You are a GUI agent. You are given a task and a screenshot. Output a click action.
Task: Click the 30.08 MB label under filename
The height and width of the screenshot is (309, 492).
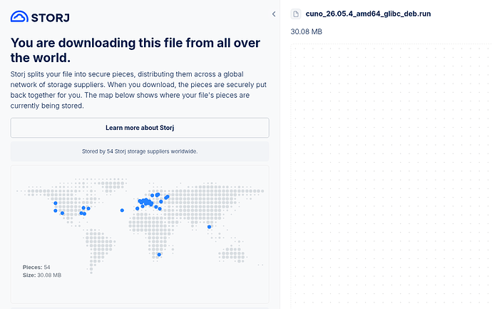[306, 31]
